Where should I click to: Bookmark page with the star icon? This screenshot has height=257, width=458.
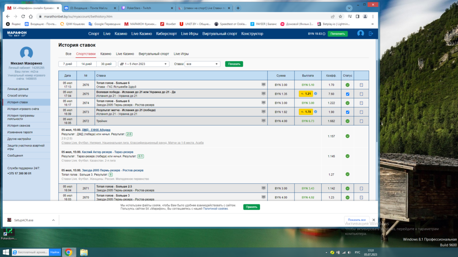pyautogui.click(x=340, y=16)
